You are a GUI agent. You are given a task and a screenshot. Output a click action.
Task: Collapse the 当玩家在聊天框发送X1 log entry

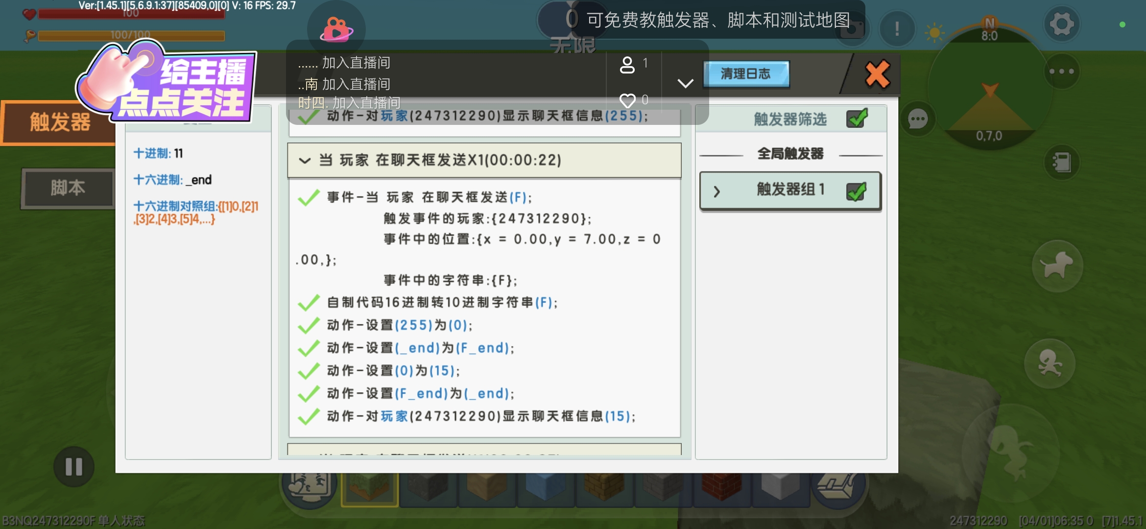click(x=305, y=161)
